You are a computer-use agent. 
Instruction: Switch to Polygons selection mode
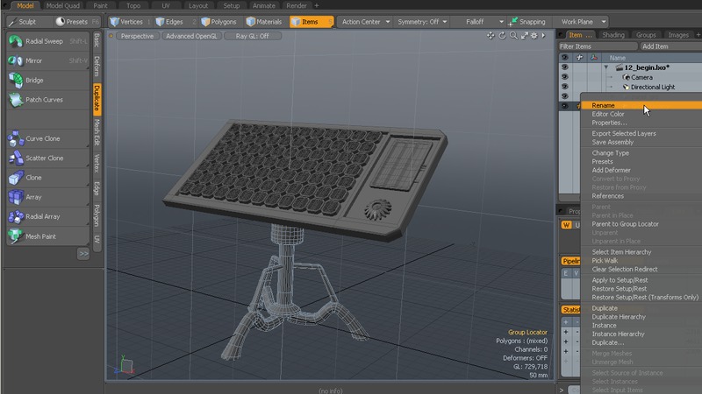219,21
